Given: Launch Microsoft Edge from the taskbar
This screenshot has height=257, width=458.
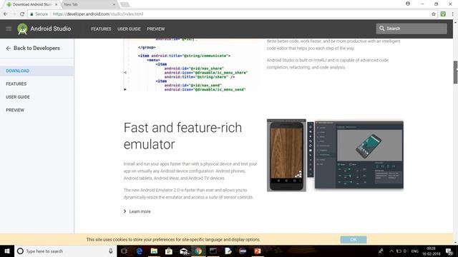Looking at the screenshot, I should click(x=140, y=251).
